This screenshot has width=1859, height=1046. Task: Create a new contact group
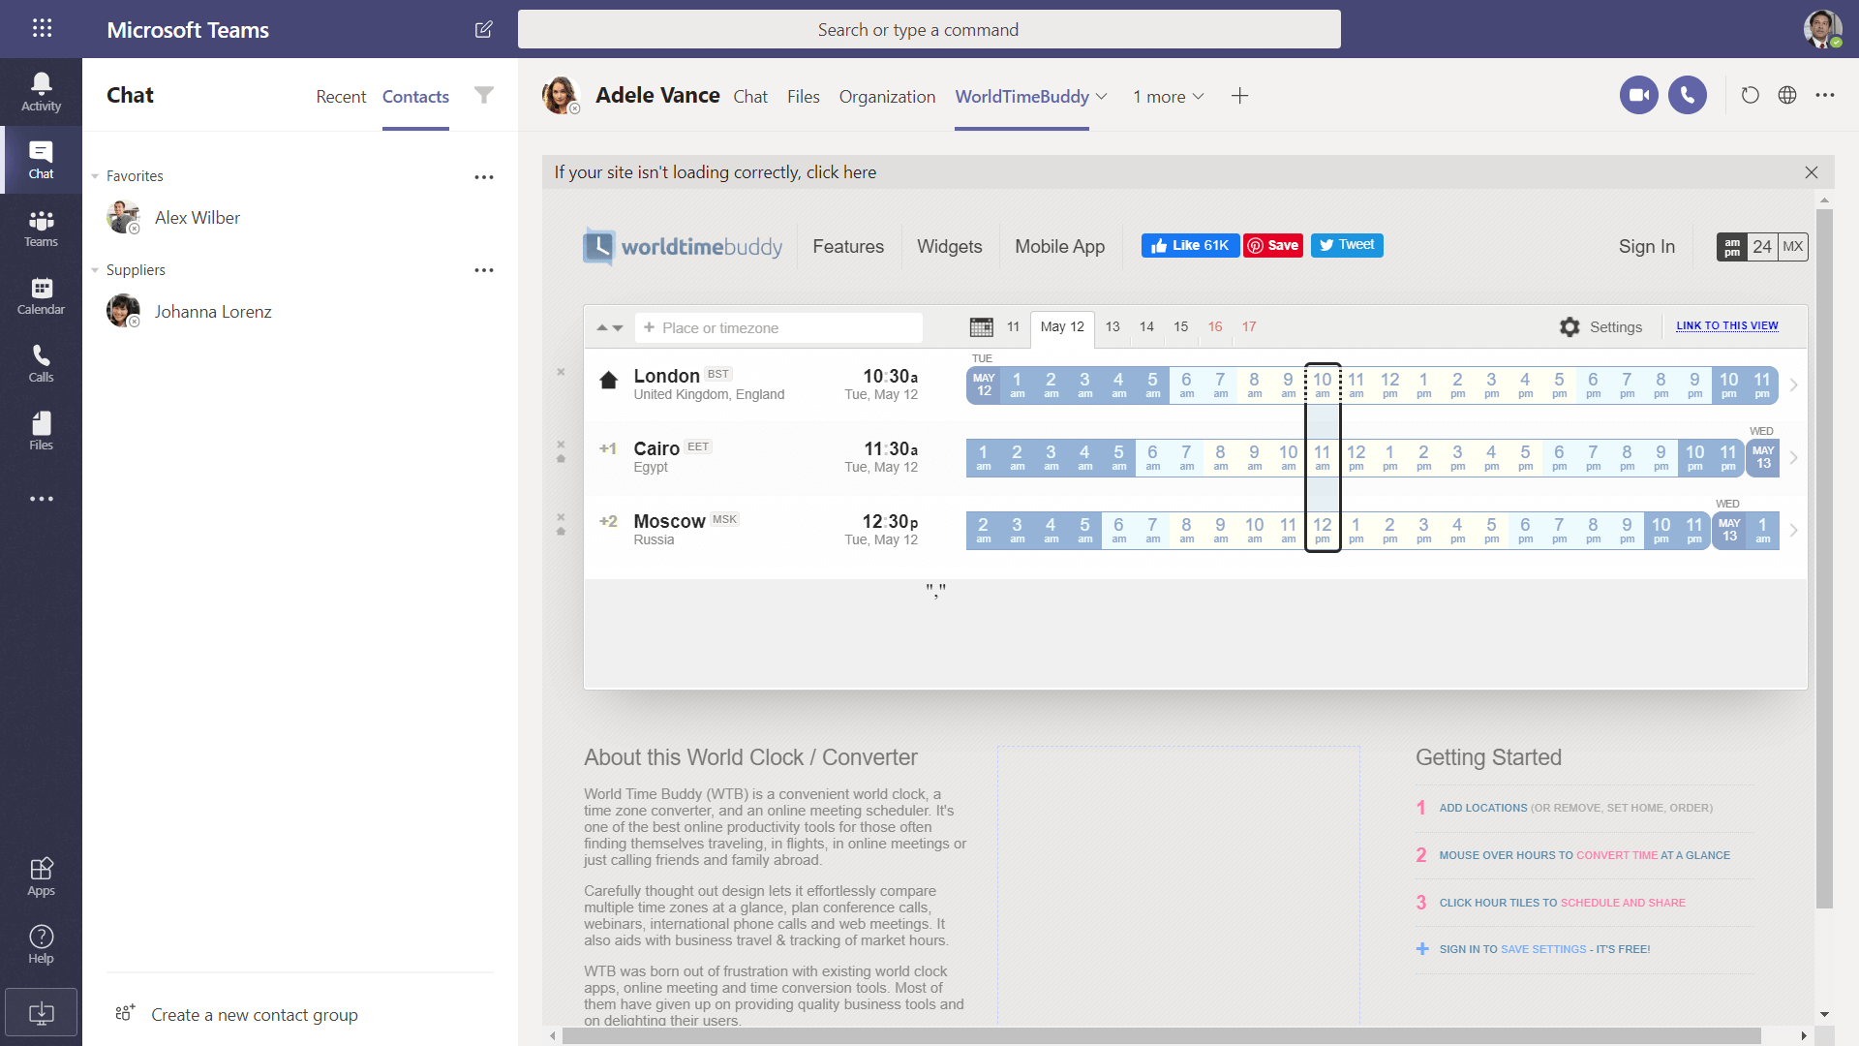pos(237,1014)
